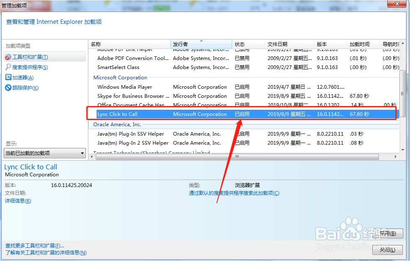The width and height of the screenshot is (411, 261).
Task: Click the vertical scrollbar thumb of list
Action: pyautogui.click(x=403, y=94)
